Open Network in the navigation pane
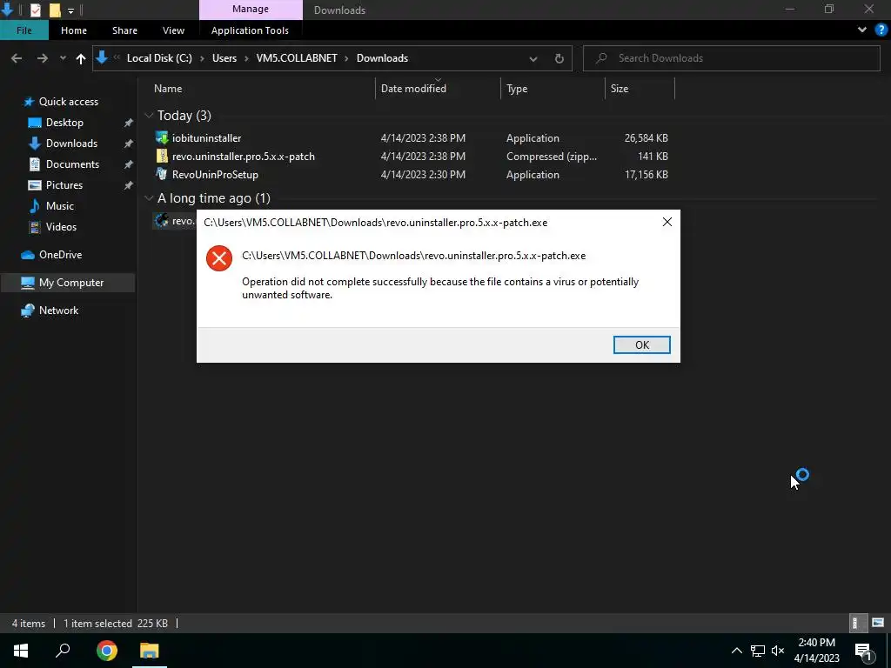This screenshot has width=891, height=668. click(x=58, y=311)
